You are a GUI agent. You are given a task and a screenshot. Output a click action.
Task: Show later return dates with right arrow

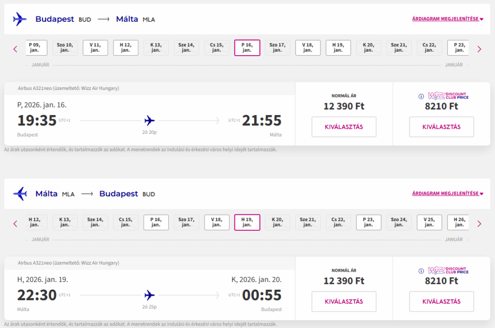click(x=479, y=223)
